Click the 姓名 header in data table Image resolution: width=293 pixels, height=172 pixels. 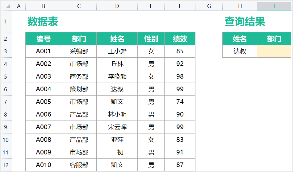coord(117,39)
